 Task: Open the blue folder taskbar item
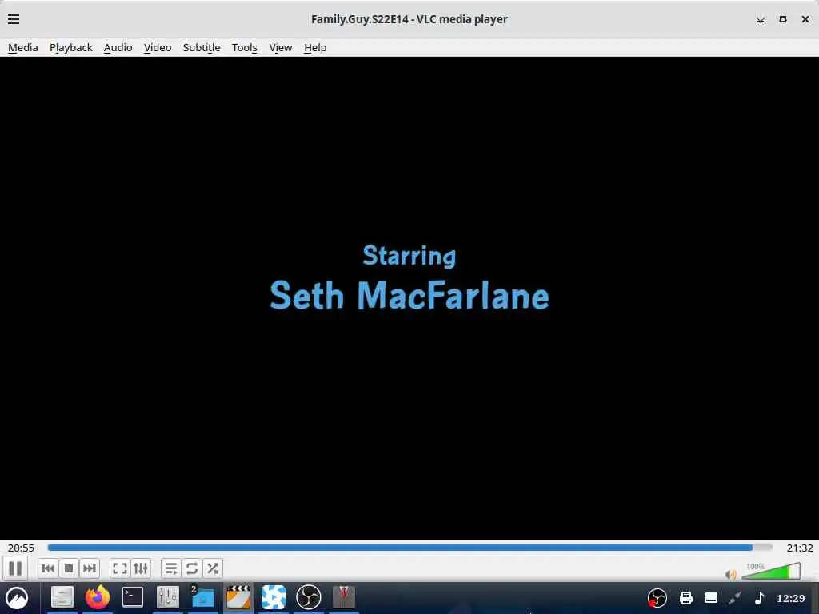point(202,597)
